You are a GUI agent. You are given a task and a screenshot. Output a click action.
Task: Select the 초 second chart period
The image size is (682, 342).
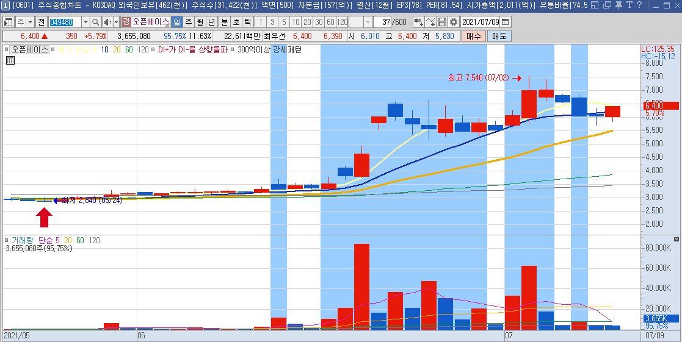pyautogui.click(x=236, y=22)
